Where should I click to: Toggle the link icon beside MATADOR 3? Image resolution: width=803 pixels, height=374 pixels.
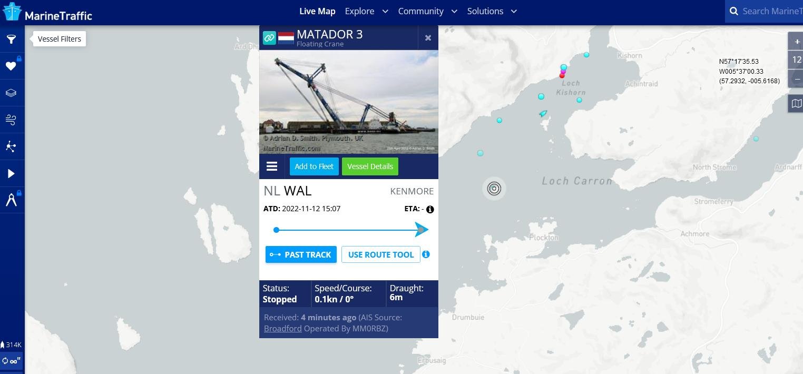coord(269,38)
